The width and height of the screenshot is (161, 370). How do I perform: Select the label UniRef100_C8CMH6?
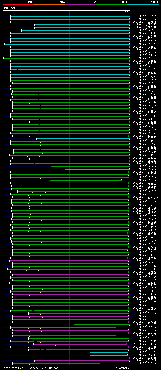click(144, 305)
